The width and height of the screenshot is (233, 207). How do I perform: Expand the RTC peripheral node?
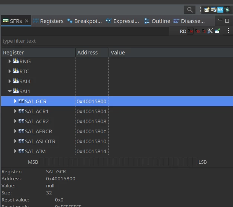point(10,71)
